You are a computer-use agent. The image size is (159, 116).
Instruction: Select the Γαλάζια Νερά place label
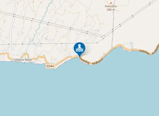(x=23, y=60)
